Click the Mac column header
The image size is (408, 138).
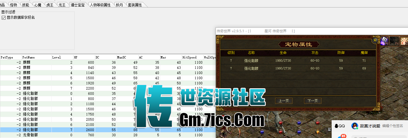click(171, 57)
